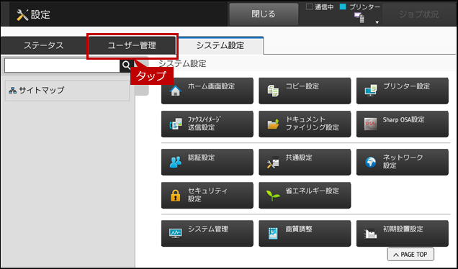This screenshot has height=269, width=458.
Task: Click the fax/image send icon
Action: click(175, 124)
